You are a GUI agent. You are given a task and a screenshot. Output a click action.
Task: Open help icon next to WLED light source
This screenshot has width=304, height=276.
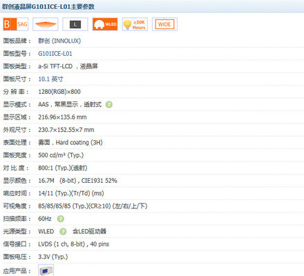coord(63,231)
